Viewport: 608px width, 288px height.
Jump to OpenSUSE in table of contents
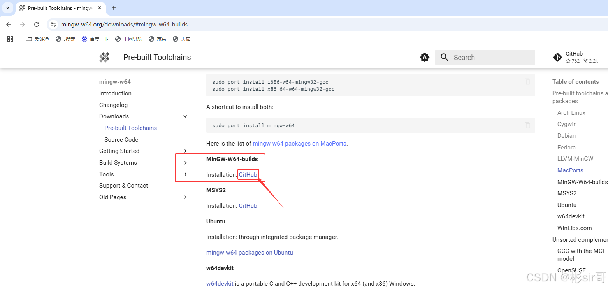tap(571, 270)
